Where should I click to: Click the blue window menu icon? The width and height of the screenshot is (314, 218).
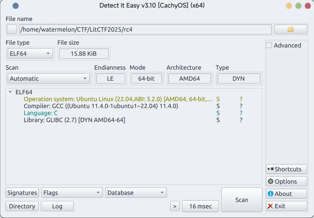16,6
